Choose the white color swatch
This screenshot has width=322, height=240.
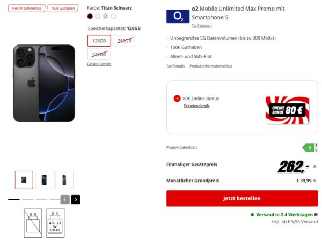(113, 17)
